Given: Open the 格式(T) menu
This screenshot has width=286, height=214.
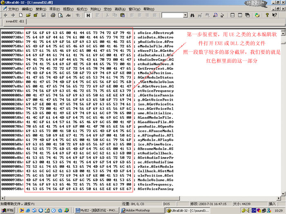Looking at the screenshot, I should click(82, 9).
